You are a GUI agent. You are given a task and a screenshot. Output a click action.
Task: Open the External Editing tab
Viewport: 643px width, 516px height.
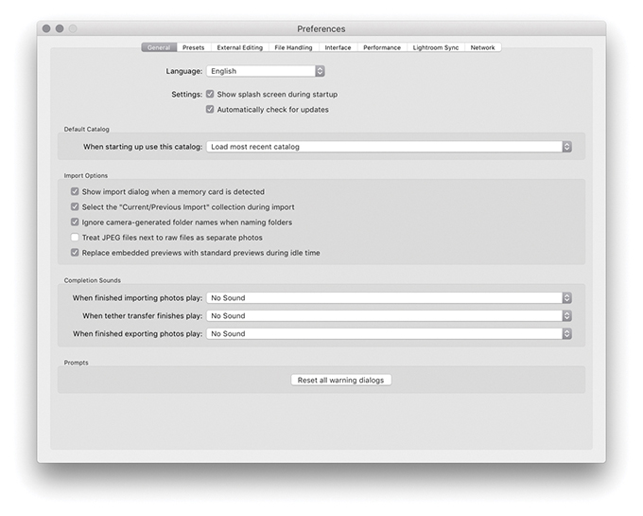coord(240,47)
